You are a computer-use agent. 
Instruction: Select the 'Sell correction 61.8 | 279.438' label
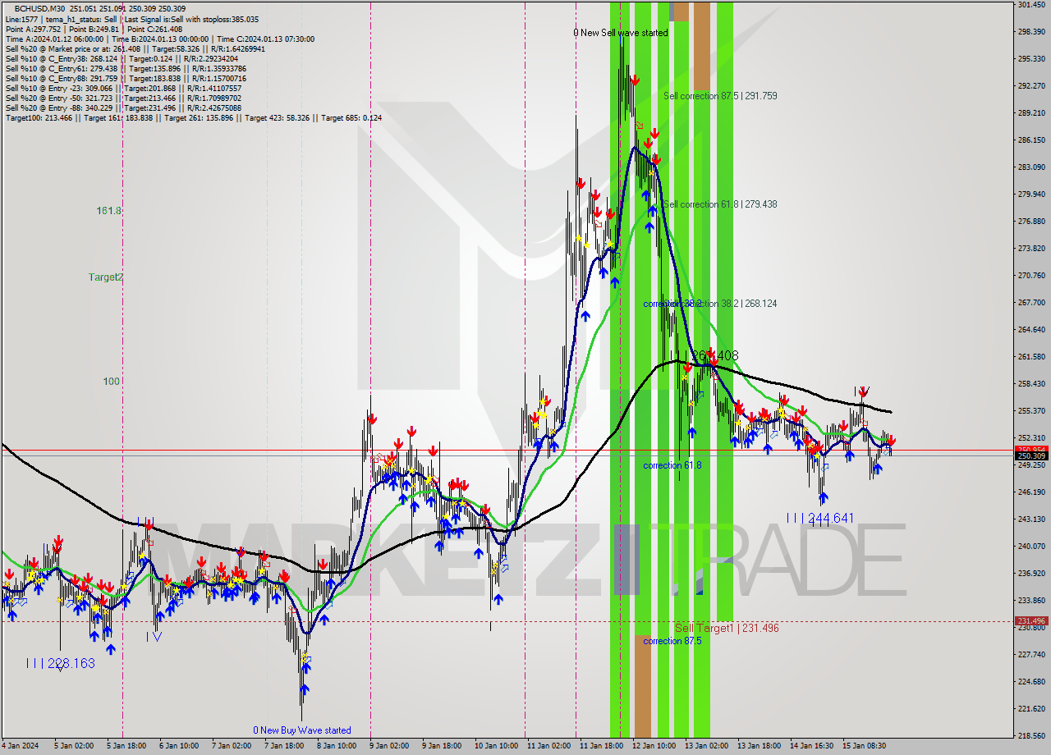point(720,204)
